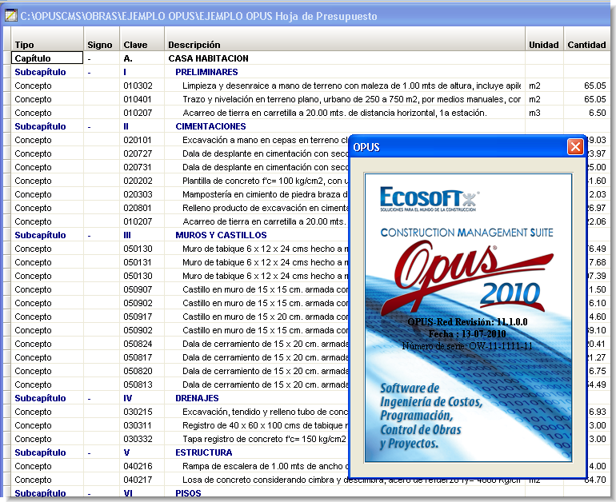Select clave 020303
This screenshot has width=616, height=502.
click(138, 194)
